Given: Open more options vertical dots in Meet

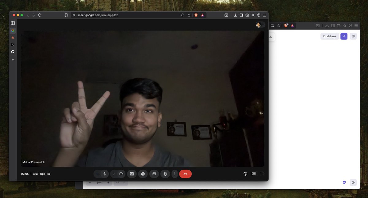Looking at the screenshot, I should pyautogui.click(x=174, y=174).
